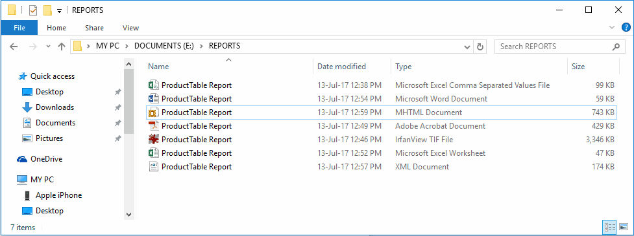
Task: Select the Microsoft Word Document row type
Action: click(441, 99)
